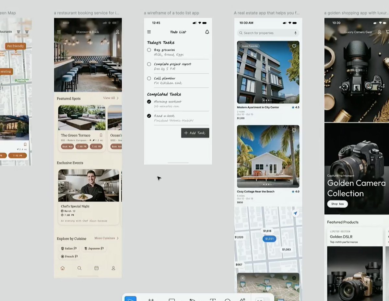Screen dimensions: 389x301
Task: Click the 7:45 PM slot on the map app card
Action: [x=18, y=156]
